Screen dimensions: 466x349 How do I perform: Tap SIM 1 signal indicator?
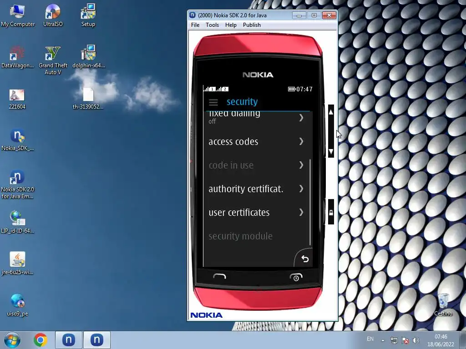point(209,89)
